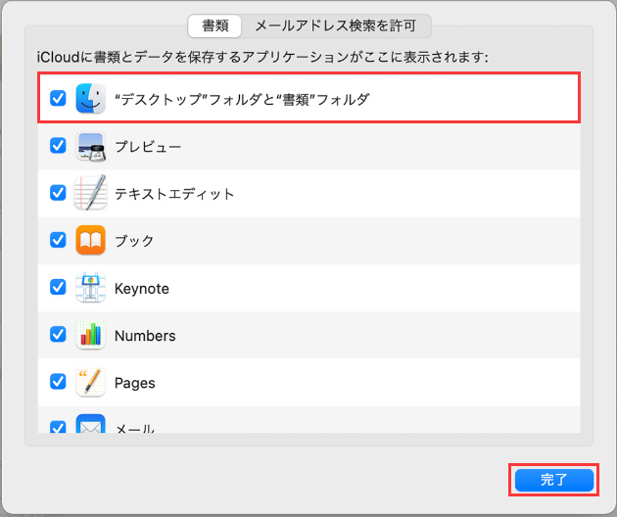The height and width of the screenshot is (517, 617).
Task: Click the Keynote app icon
Action: point(90,287)
